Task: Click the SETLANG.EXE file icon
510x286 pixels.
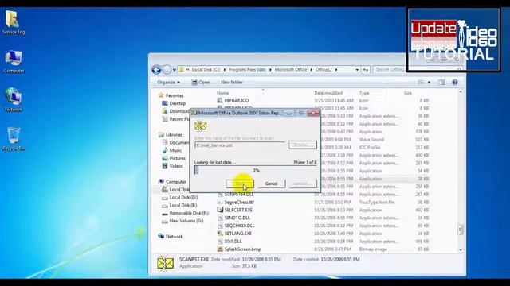Action: coord(220,234)
